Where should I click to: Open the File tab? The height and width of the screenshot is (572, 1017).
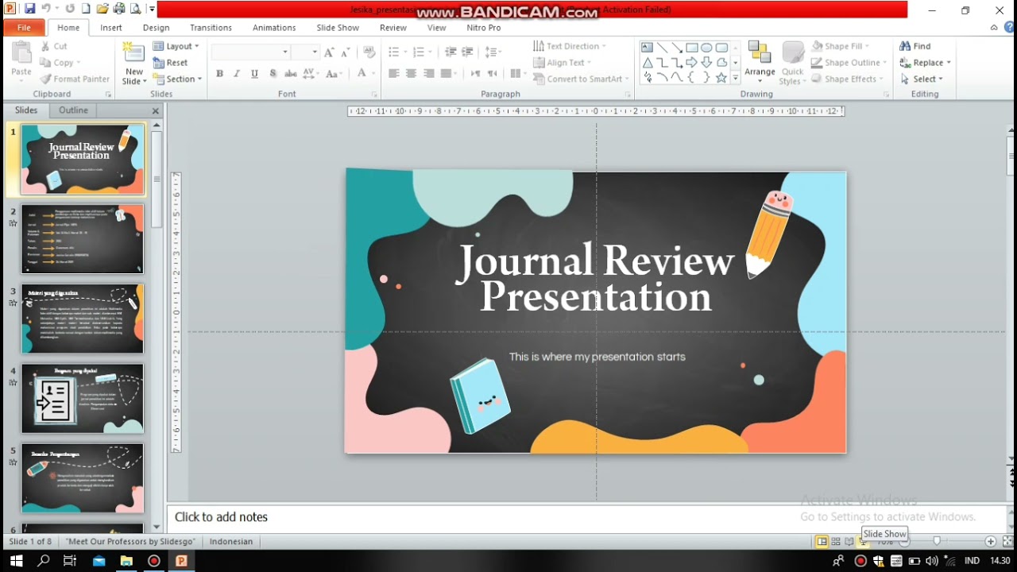click(24, 27)
